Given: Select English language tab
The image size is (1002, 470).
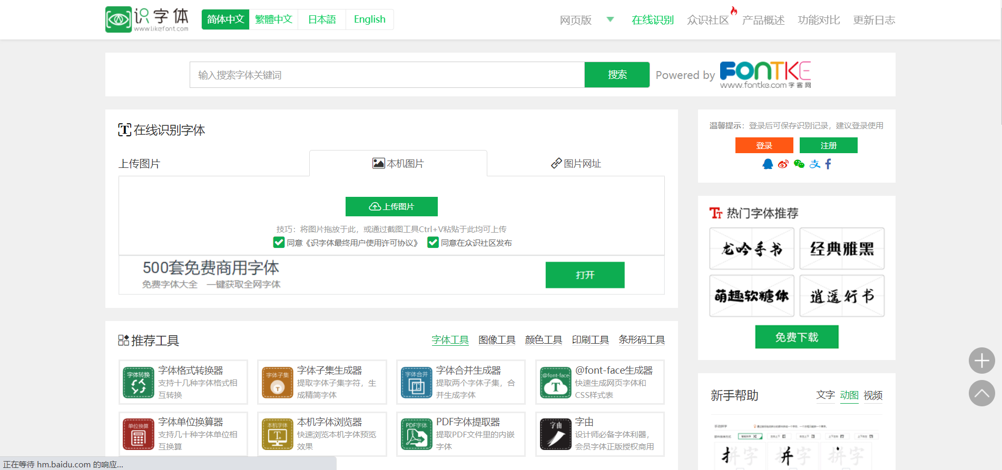Looking at the screenshot, I should point(370,19).
